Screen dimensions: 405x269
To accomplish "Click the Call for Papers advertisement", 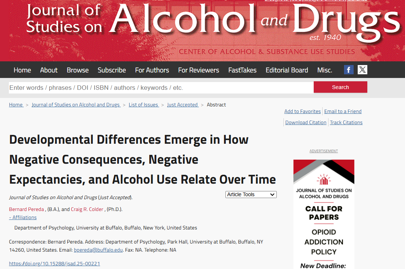I will pos(324,214).
